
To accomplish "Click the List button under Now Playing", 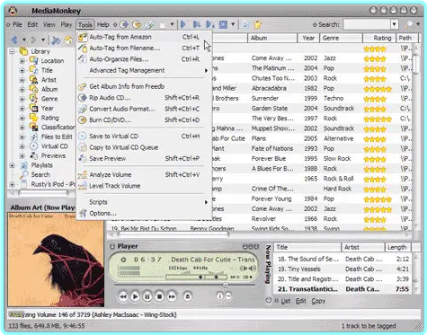I will [286, 301].
